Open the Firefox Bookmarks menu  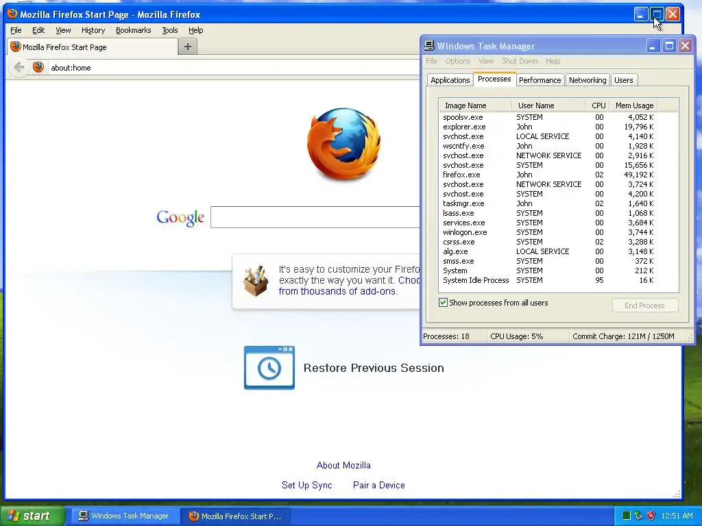click(134, 30)
